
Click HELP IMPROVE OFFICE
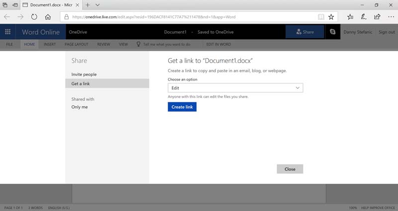click(x=378, y=208)
